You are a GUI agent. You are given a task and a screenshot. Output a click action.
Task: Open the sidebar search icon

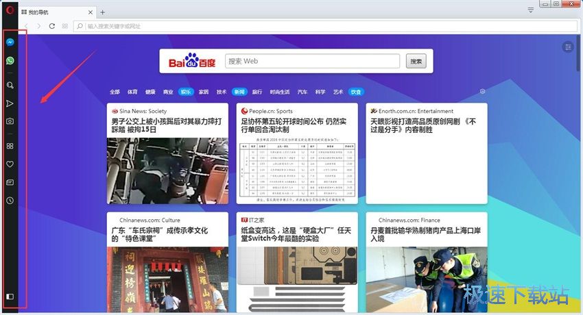[x=10, y=86]
